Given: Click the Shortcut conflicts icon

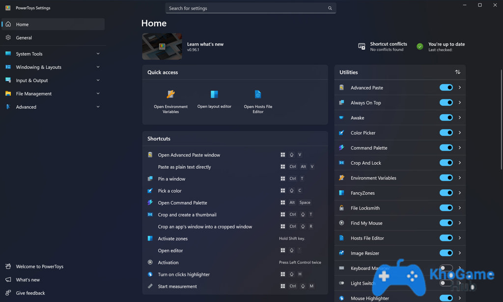Looking at the screenshot, I should [x=362, y=46].
